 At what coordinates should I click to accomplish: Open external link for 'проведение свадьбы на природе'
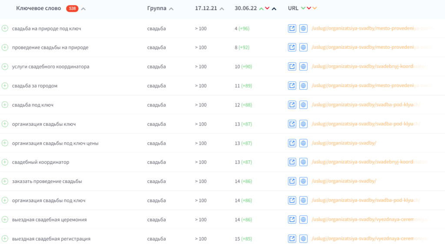tap(292, 47)
